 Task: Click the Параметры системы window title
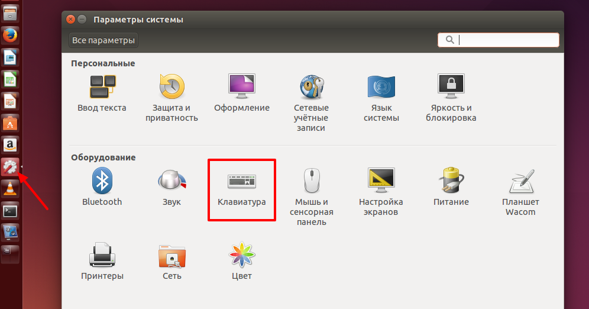(x=138, y=20)
